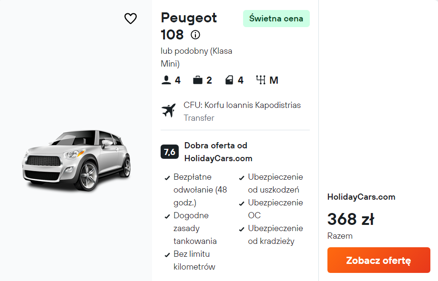Click the 7,6 rating badge
This screenshot has height=281, width=438.
[x=170, y=152]
